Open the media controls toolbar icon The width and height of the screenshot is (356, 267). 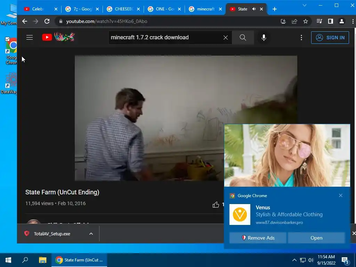pyautogui.click(x=319, y=21)
